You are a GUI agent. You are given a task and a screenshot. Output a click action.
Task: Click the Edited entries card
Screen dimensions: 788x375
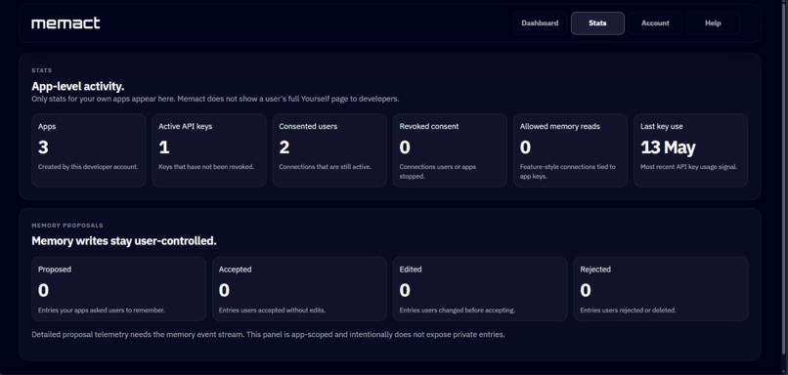480,289
